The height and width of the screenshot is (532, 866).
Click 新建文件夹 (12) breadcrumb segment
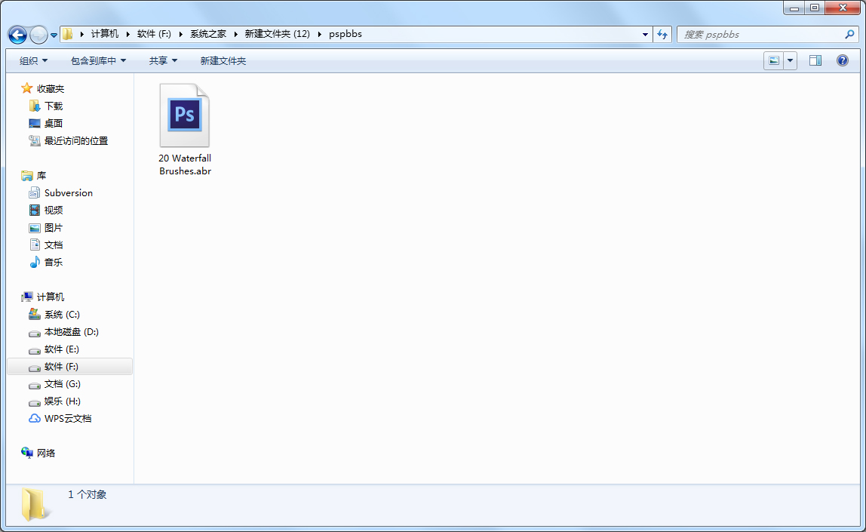click(278, 34)
